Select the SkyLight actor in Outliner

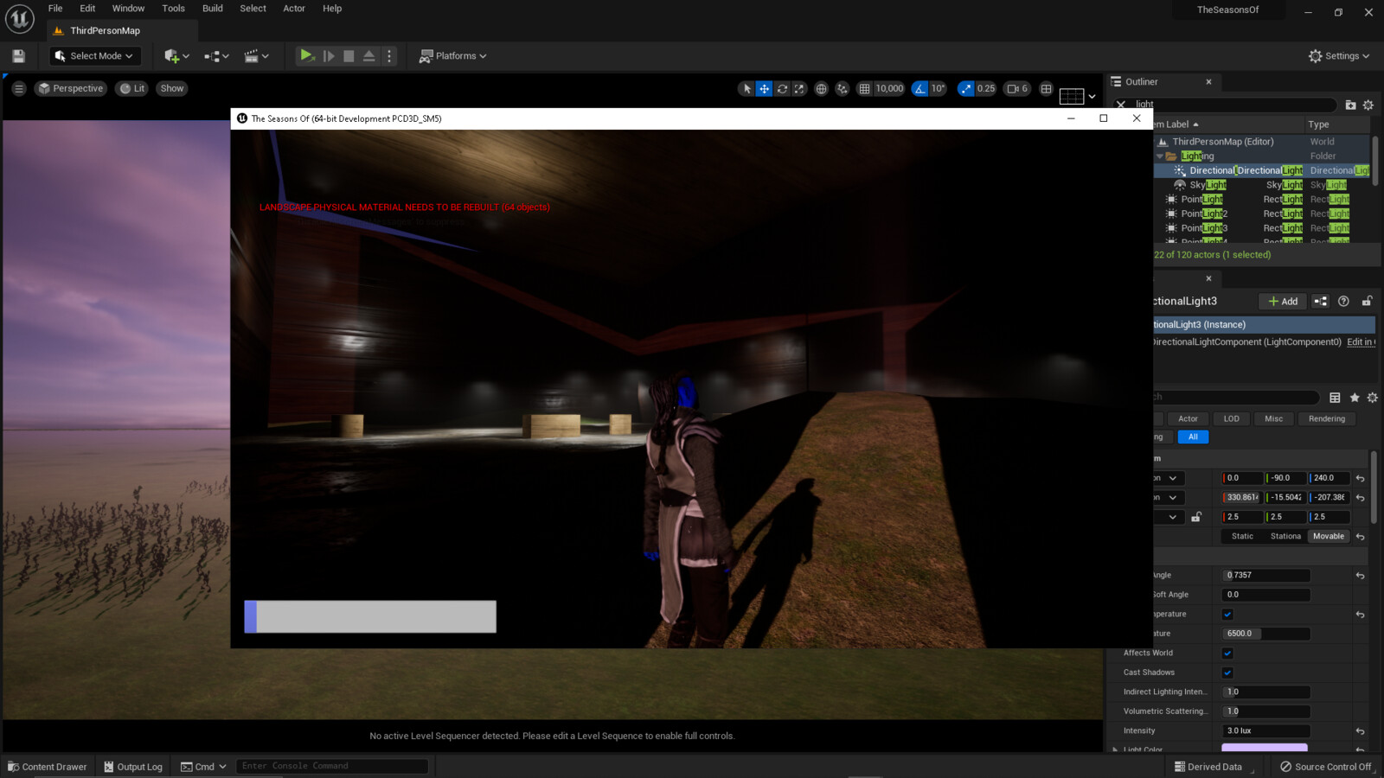click(x=1208, y=185)
